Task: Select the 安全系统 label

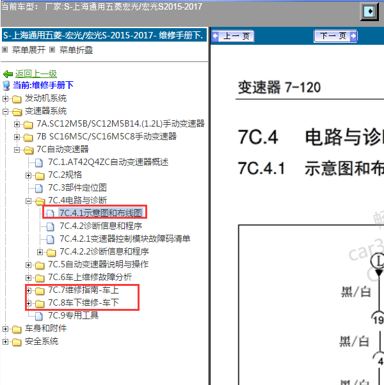Action: point(42,342)
